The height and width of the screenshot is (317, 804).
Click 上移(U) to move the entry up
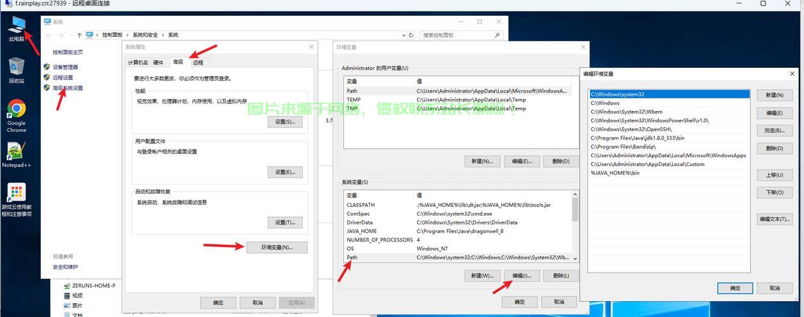(774, 175)
